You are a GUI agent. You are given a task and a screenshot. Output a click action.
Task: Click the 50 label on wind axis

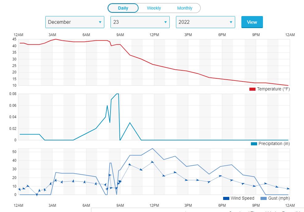[14, 152]
